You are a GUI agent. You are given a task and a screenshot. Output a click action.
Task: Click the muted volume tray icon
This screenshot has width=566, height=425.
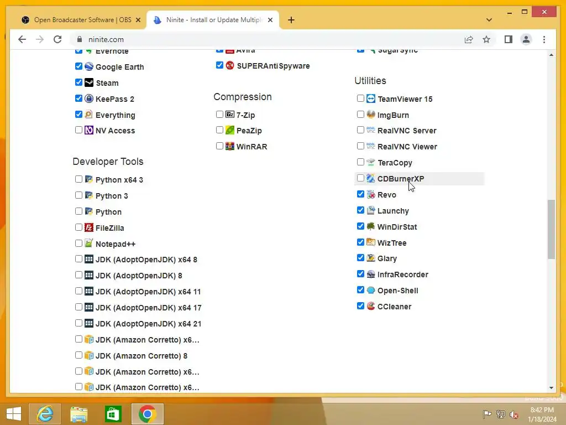[x=513, y=414]
